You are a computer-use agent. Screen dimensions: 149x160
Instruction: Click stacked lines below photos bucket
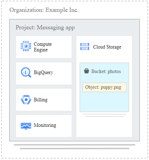point(104,115)
